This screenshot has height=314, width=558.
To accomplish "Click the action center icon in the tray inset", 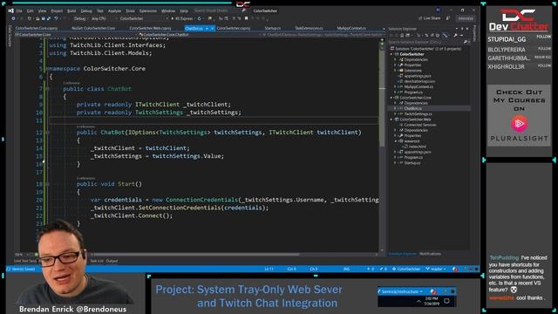I will point(446,301).
